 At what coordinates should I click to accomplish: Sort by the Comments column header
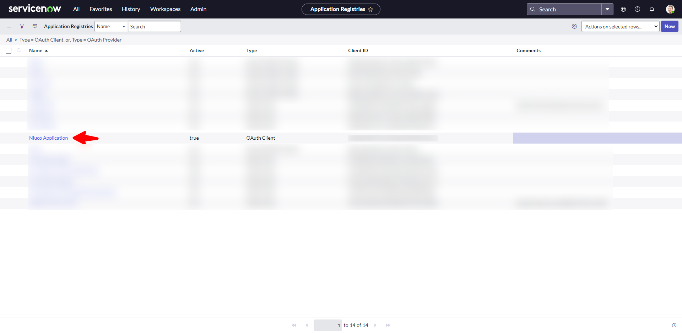[529, 50]
